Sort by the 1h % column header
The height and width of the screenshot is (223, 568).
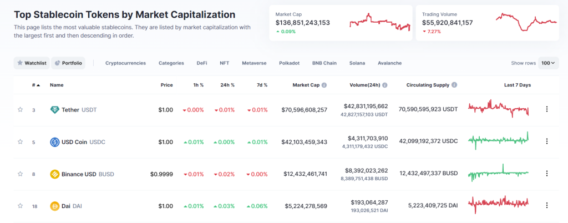click(x=198, y=85)
